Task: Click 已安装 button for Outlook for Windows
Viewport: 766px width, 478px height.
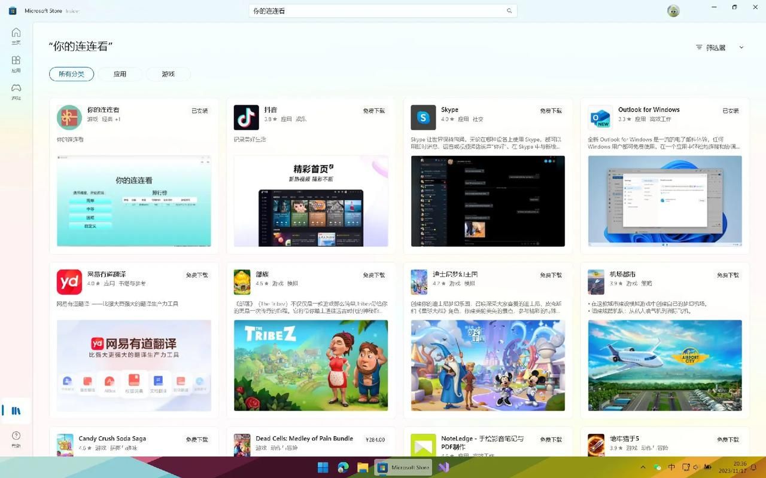Action: [x=731, y=111]
